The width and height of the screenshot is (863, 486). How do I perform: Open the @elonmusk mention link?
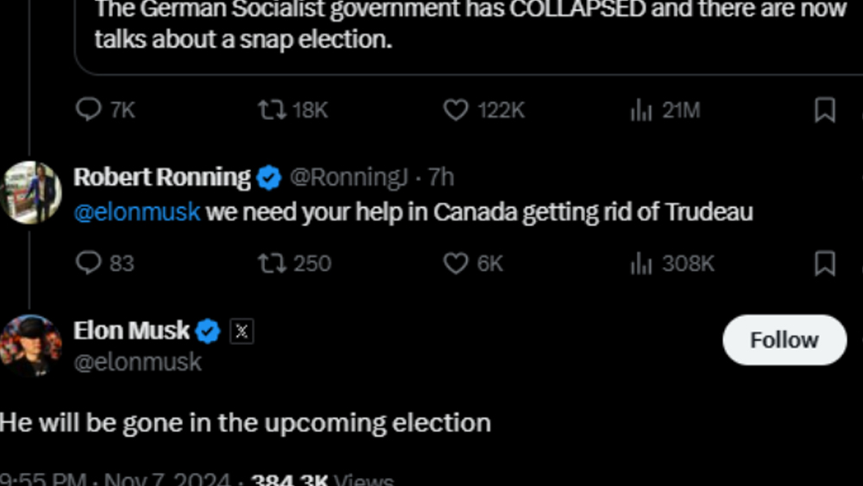[x=137, y=212]
